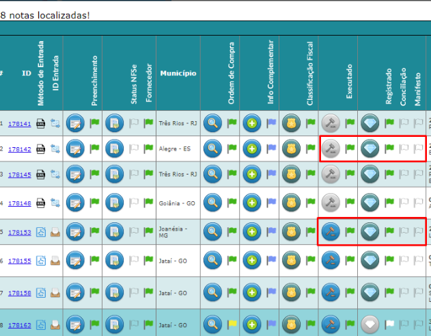This screenshot has width=431, height=336.
Task: Open the Preenchimento icon for note 178141
Action: coord(74,124)
